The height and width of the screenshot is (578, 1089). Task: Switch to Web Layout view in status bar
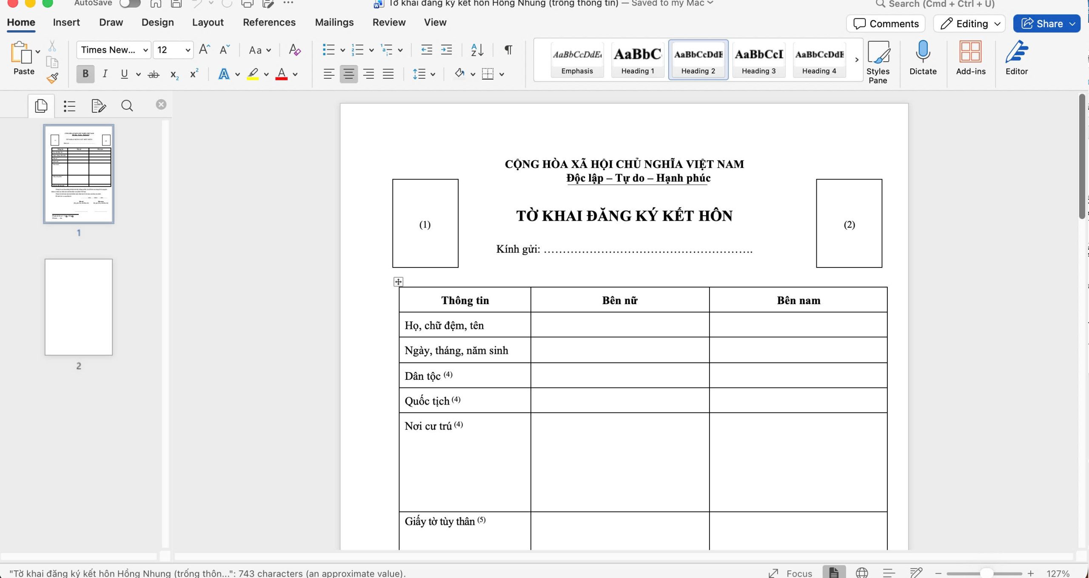point(861,572)
